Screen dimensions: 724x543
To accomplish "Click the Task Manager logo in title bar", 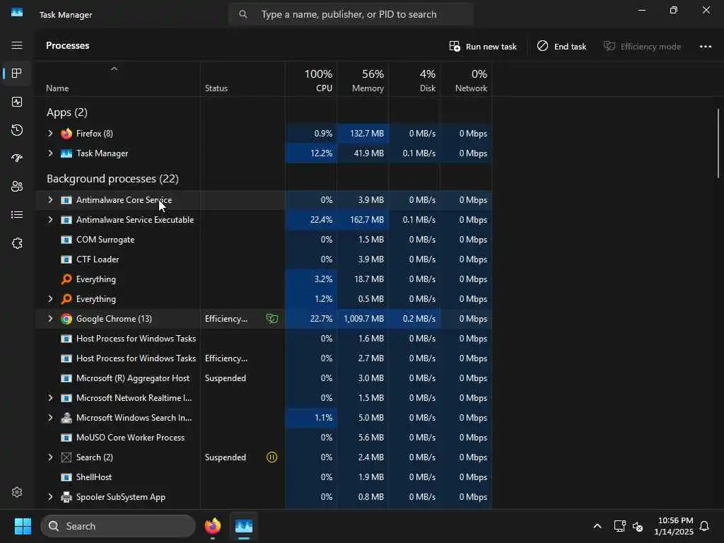I will tap(17, 13).
